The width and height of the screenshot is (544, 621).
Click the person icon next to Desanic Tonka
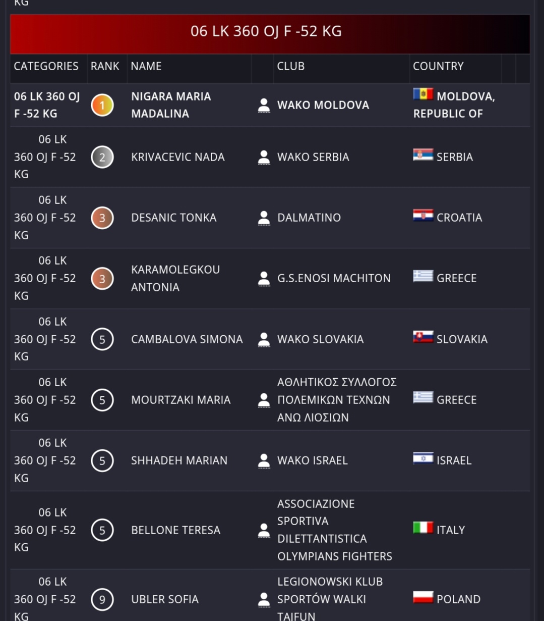[263, 218]
